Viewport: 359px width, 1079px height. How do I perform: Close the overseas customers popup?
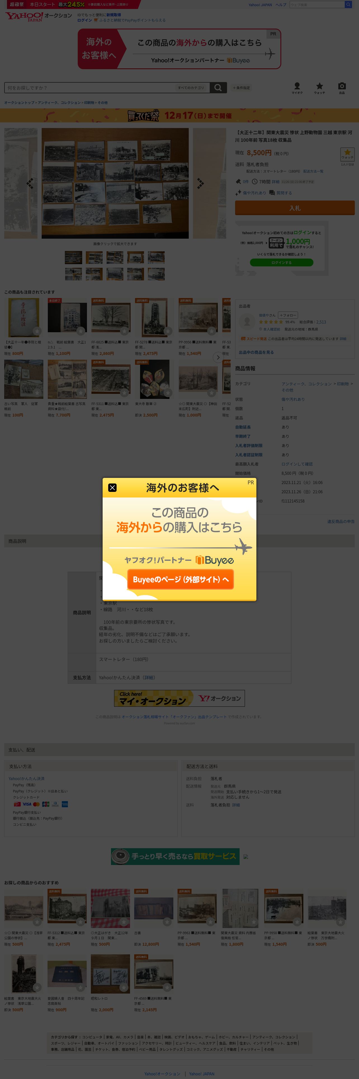tap(112, 488)
